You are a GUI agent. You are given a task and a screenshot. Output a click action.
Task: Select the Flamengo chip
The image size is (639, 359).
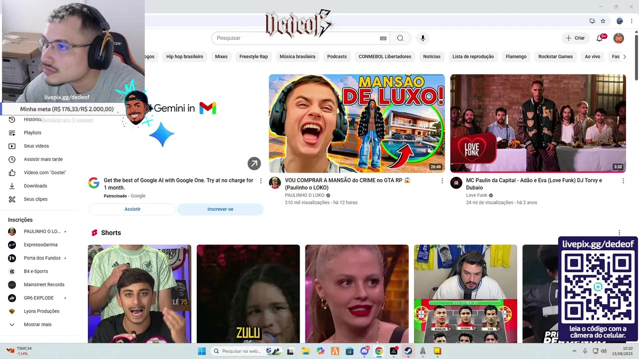(x=516, y=57)
